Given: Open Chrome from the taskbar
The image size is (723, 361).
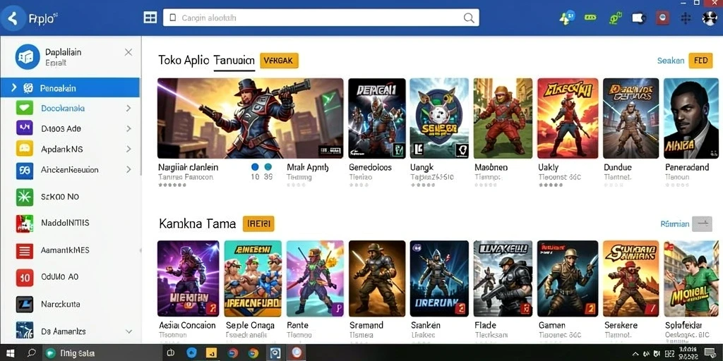Looking at the screenshot, I should coord(253,353).
